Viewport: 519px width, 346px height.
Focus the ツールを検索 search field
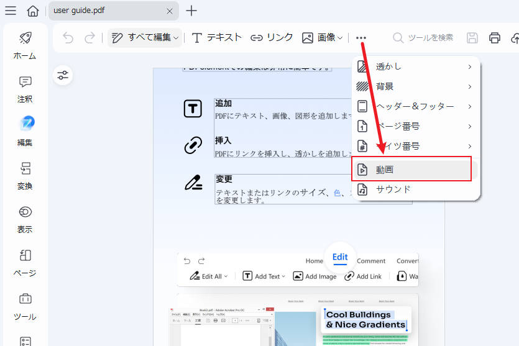[423, 38]
